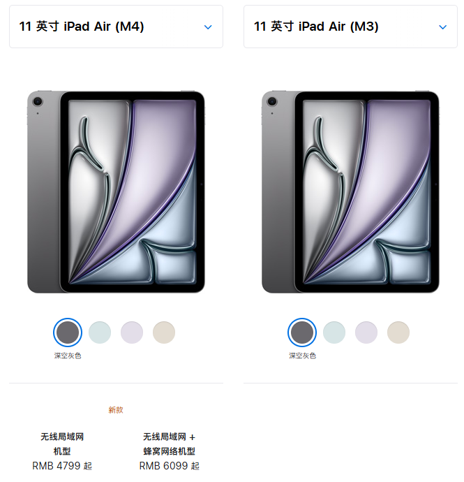Open the 11 英寸 iPad Air (M3) model dropdown
Viewport: 464px width, 482px height.
tap(350, 27)
